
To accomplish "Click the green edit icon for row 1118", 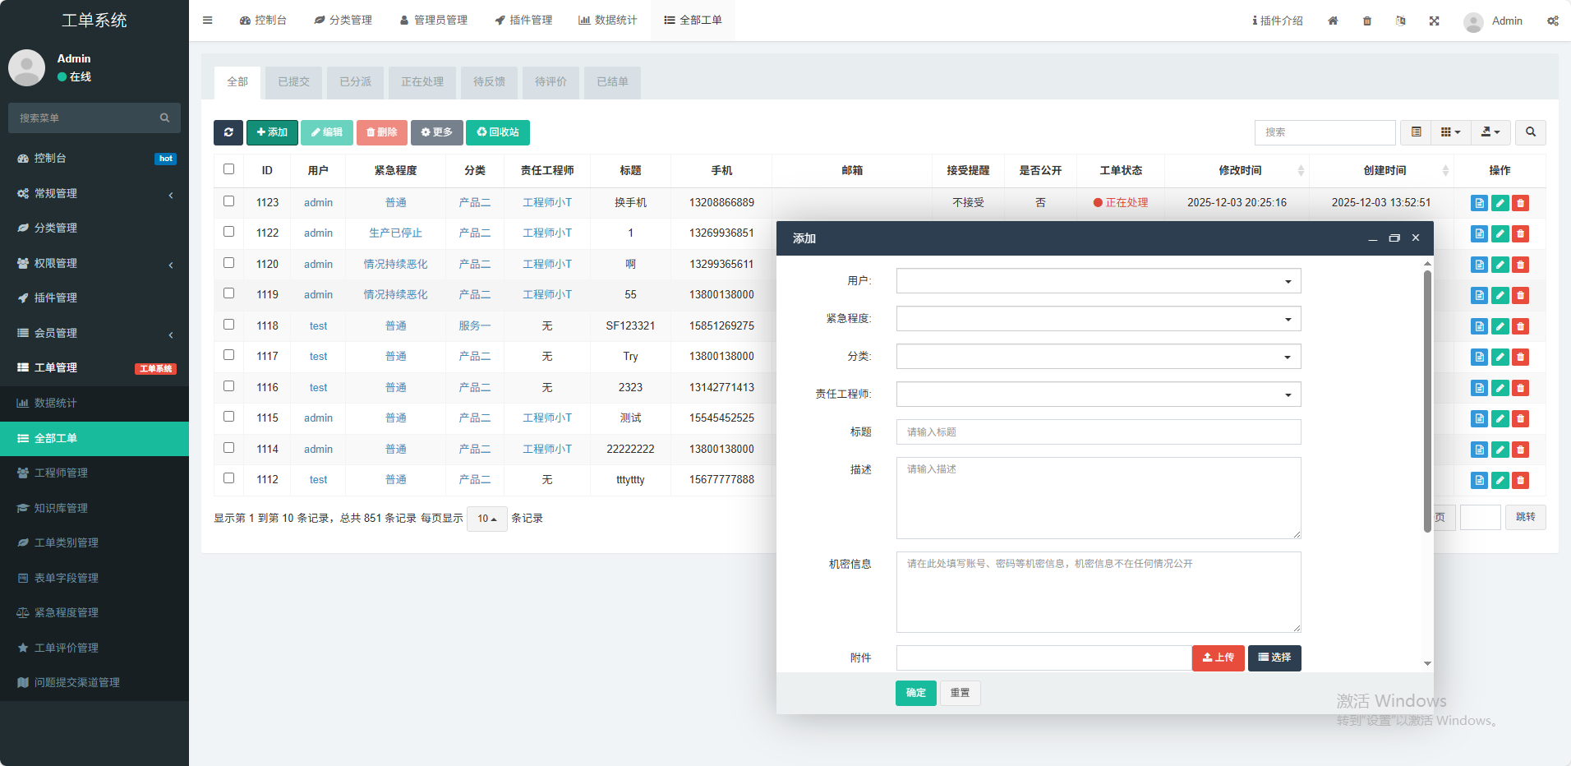I will 1500,326.
